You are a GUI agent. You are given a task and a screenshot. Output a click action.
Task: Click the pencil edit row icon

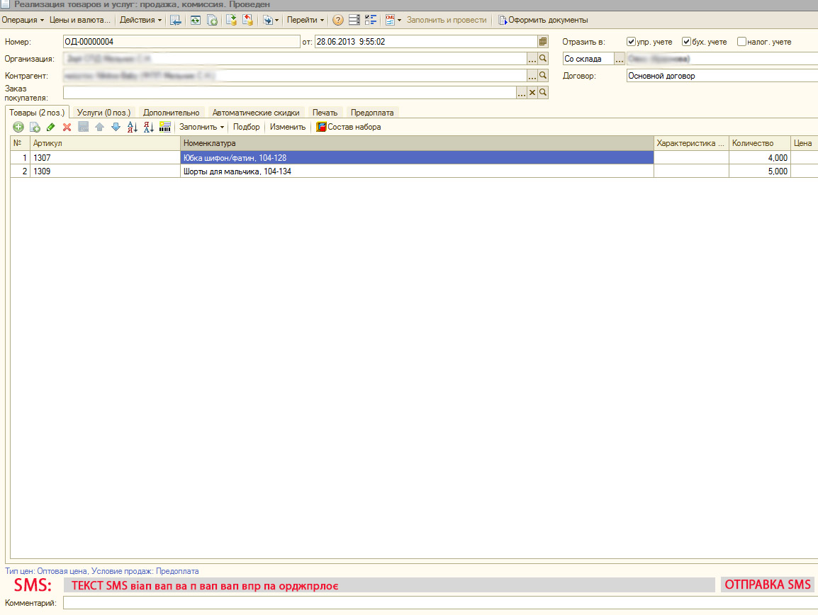click(50, 128)
